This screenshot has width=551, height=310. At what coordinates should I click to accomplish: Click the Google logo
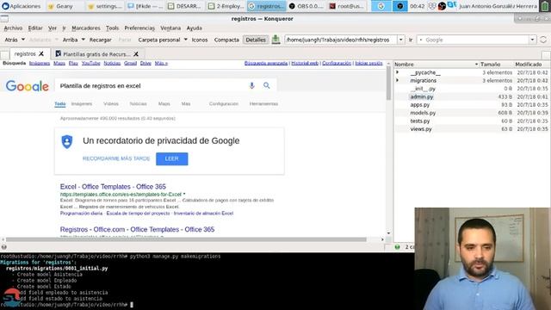coord(27,86)
